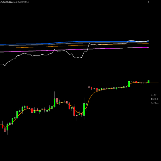161x161 pixels.
Task: Click the 61.98 price value label
Action: click(154, 95)
